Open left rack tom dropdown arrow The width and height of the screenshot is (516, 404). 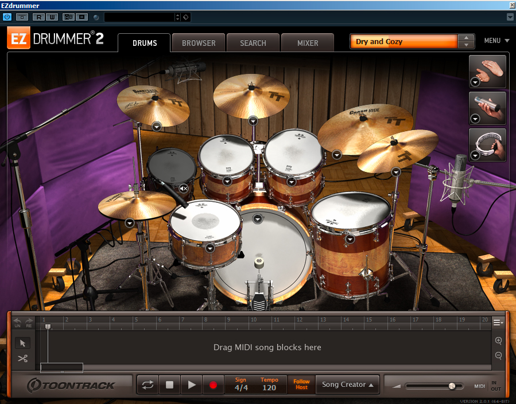pos(227,181)
